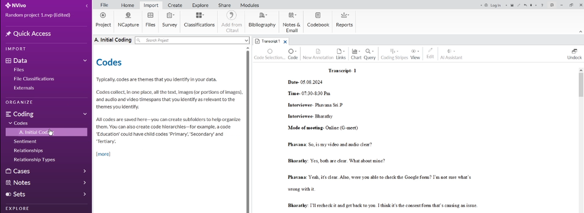Image resolution: width=584 pixels, height=213 pixels.
Task: Click the Coding section icon
Action: tap(8, 114)
